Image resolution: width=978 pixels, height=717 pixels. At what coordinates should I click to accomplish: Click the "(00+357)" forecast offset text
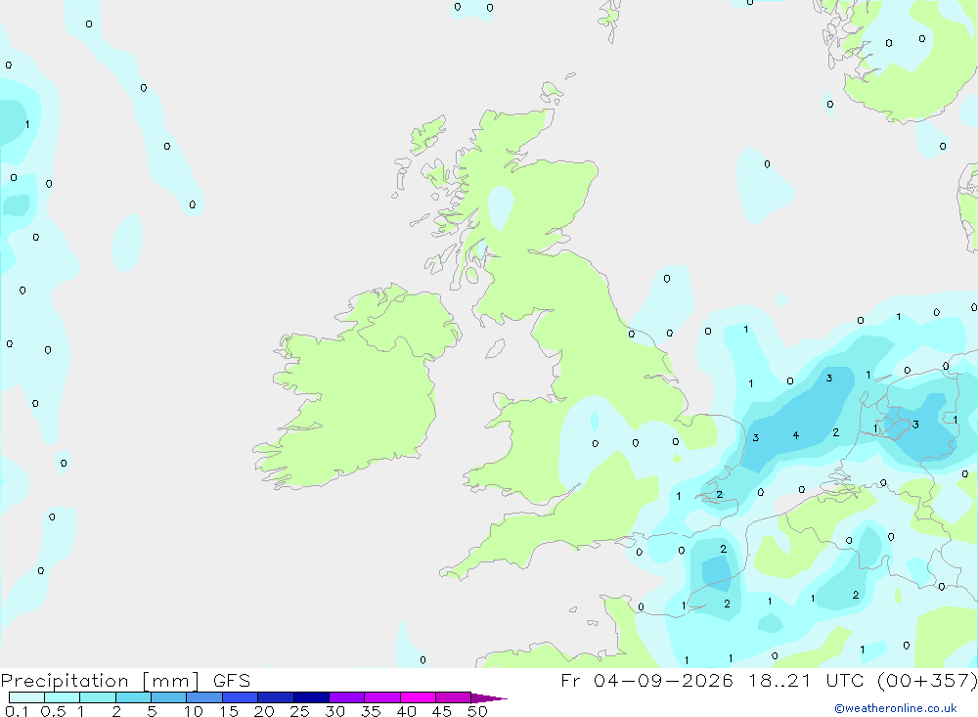click(927, 681)
